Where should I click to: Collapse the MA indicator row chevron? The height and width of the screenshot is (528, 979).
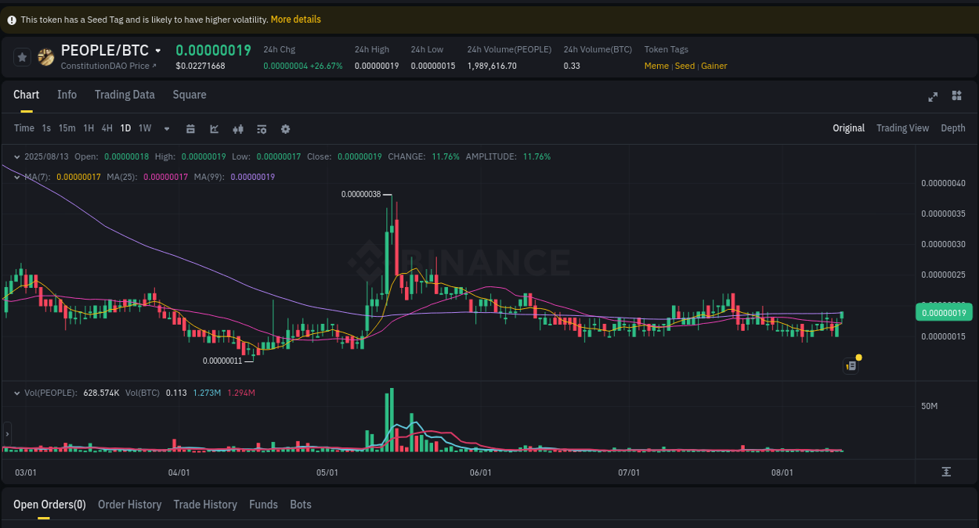click(x=17, y=177)
